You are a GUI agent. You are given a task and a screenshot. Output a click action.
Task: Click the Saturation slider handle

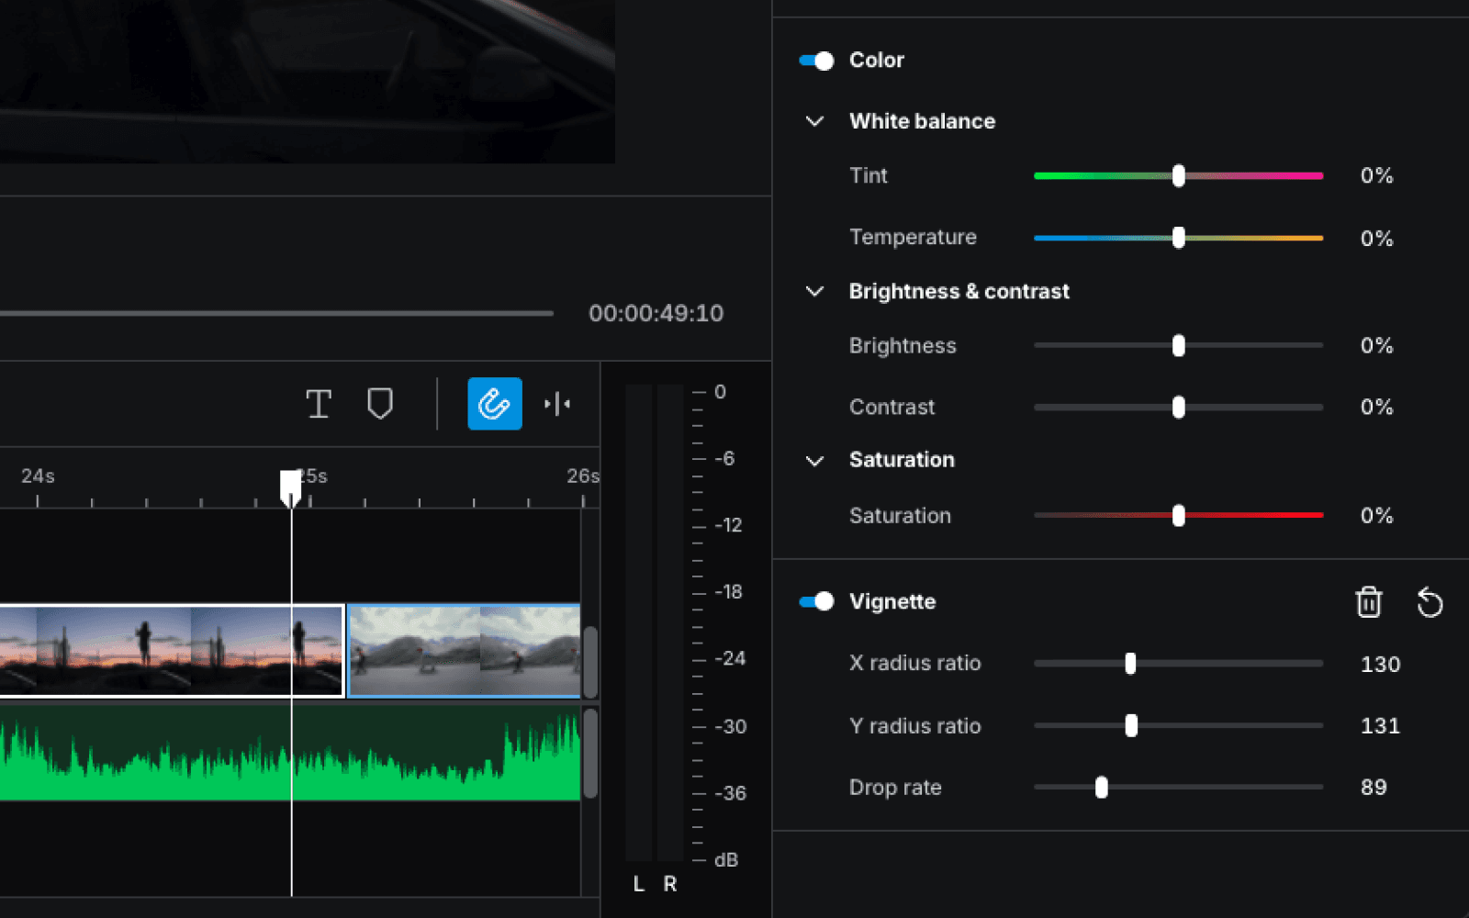point(1179,515)
